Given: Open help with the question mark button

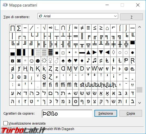Looking at the screenshot, I should pos(132,17).
